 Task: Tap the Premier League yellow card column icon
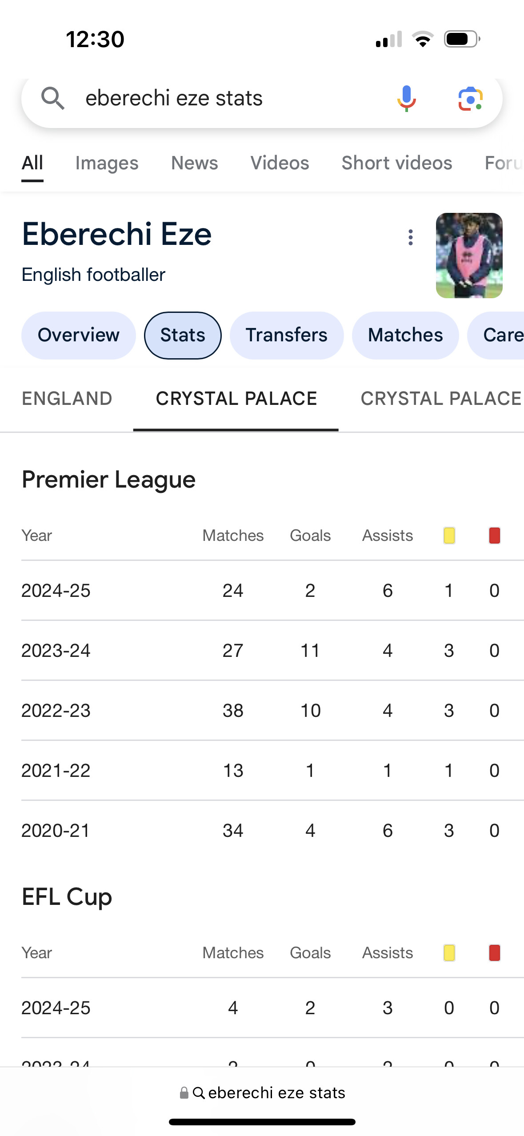[449, 536]
